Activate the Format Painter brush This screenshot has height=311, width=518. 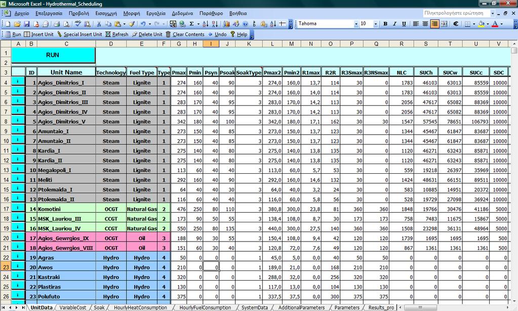(132, 24)
